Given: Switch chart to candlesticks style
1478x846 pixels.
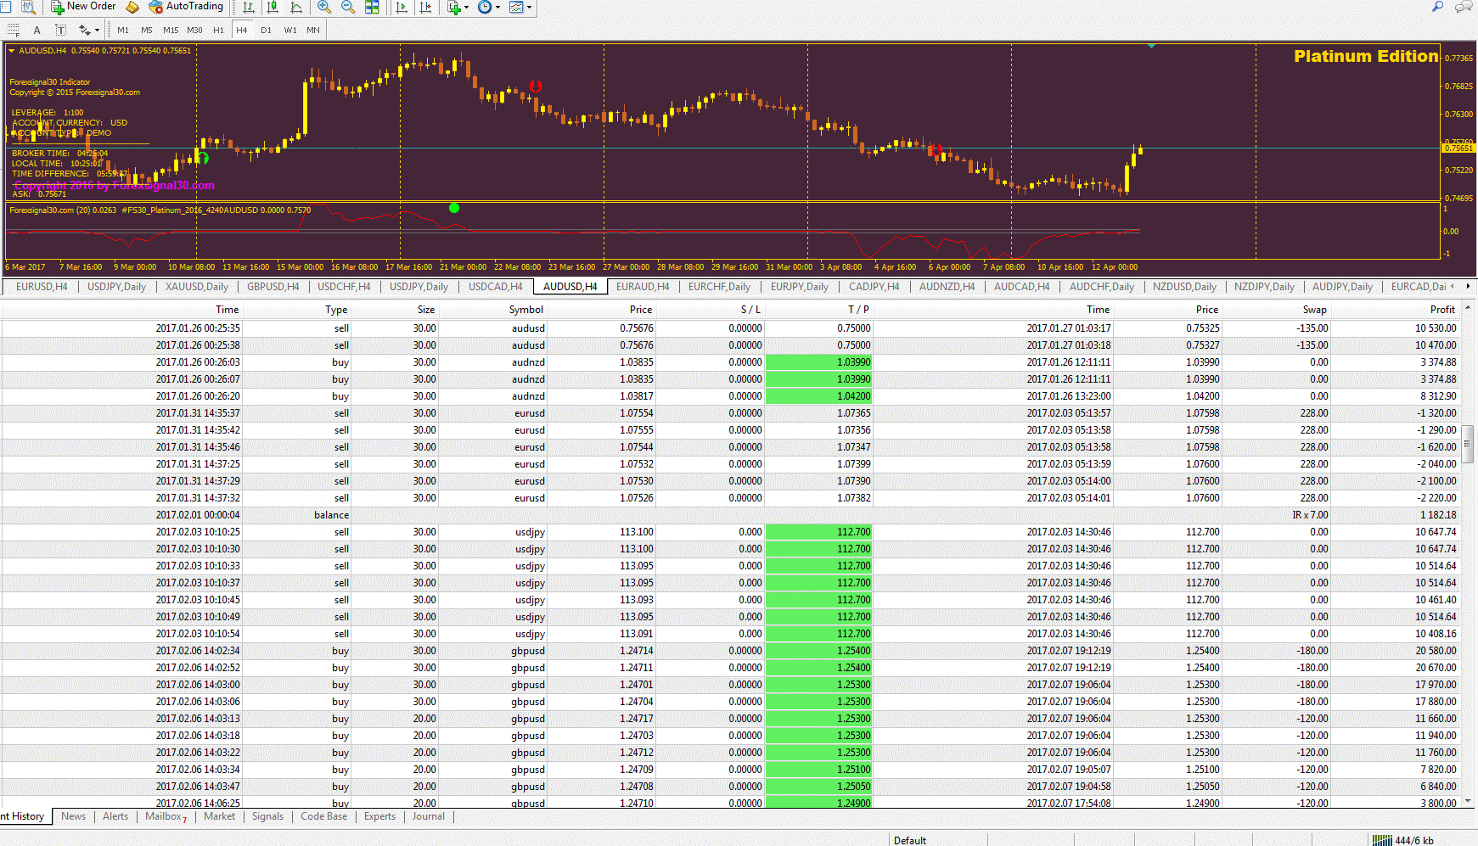Looking at the screenshot, I should (273, 7).
